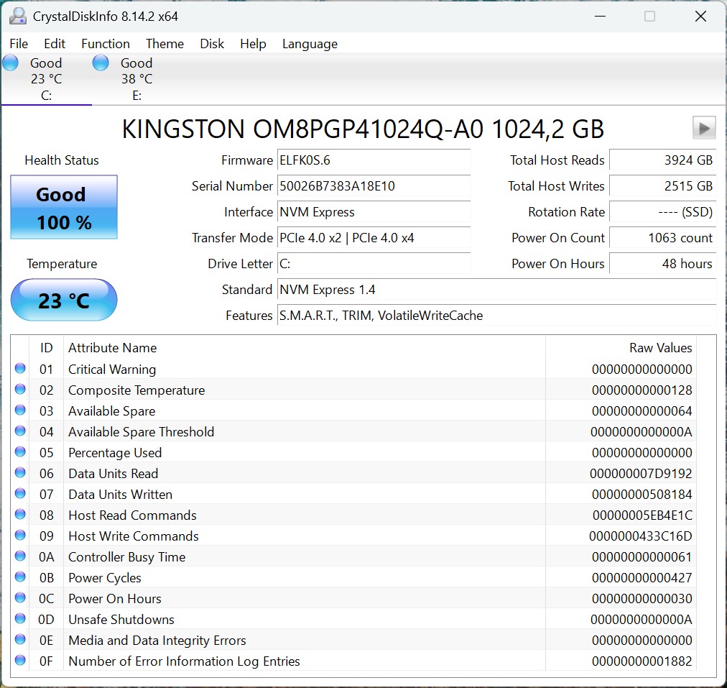
Task: Open the File menu
Action: pyautogui.click(x=19, y=44)
